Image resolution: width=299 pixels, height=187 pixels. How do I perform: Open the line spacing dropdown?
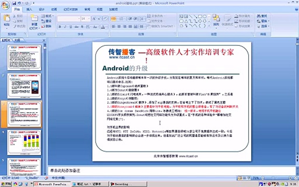141,18
